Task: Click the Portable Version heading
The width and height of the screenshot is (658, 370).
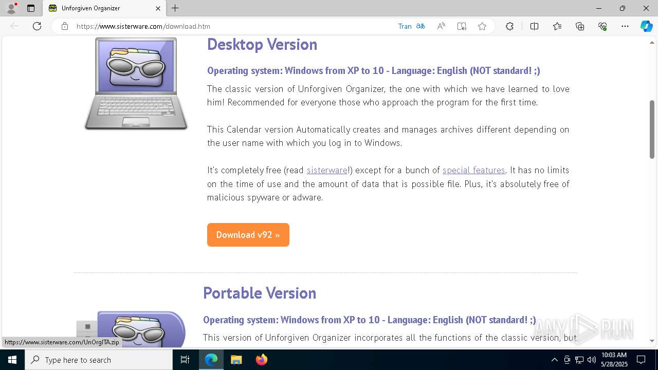Action: pos(260,293)
